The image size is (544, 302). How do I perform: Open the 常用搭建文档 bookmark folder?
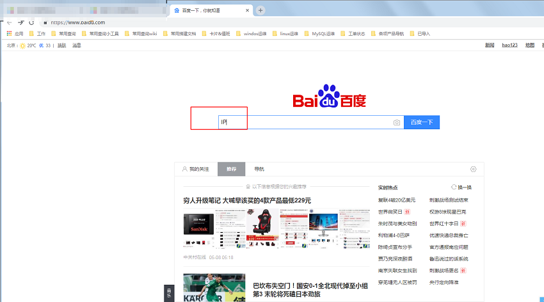[x=179, y=34]
